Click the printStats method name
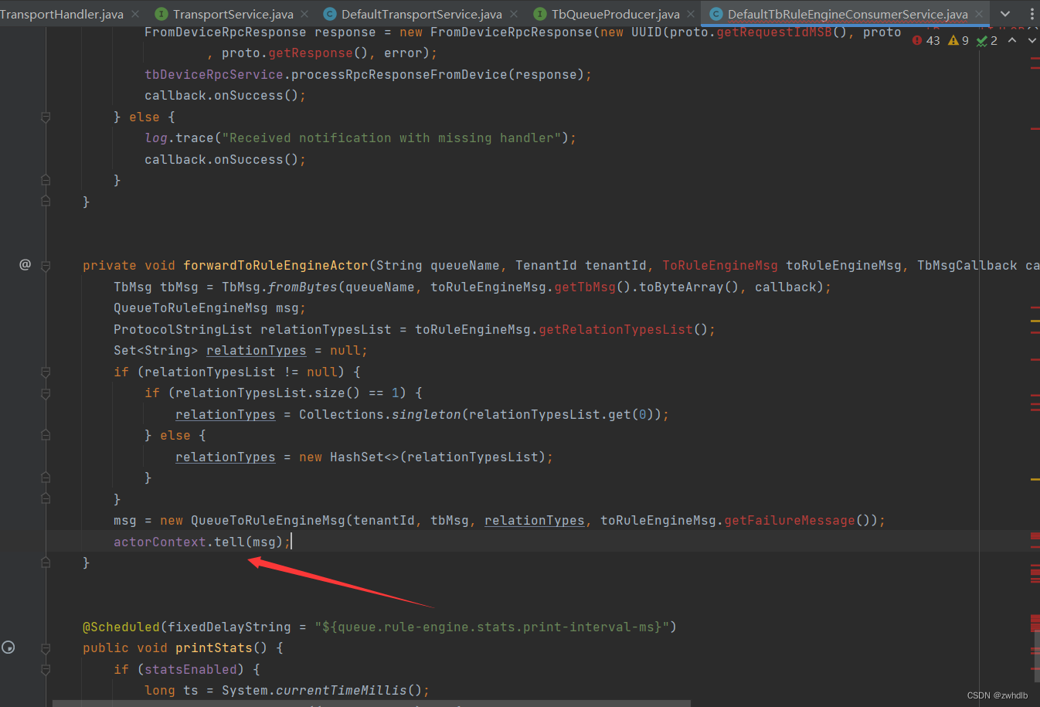The width and height of the screenshot is (1040, 707). [214, 648]
